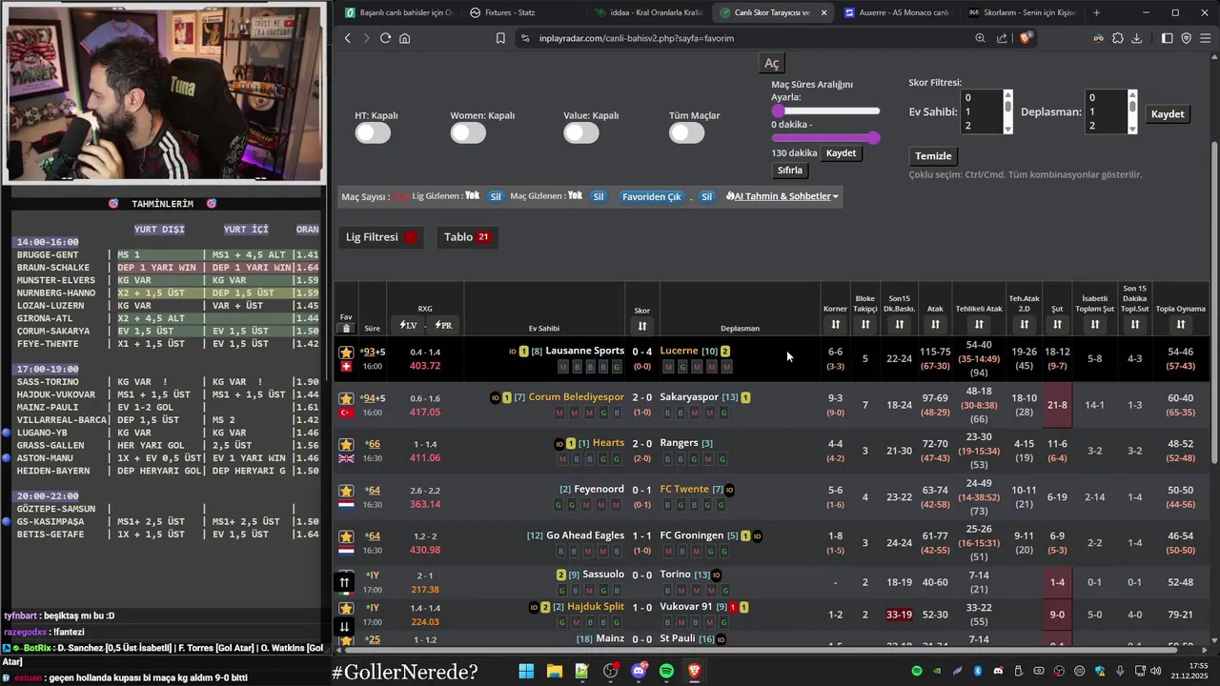1220x686 pixels.
Task: Click Sil next to Maç Gizlenen
Action: 599,196
